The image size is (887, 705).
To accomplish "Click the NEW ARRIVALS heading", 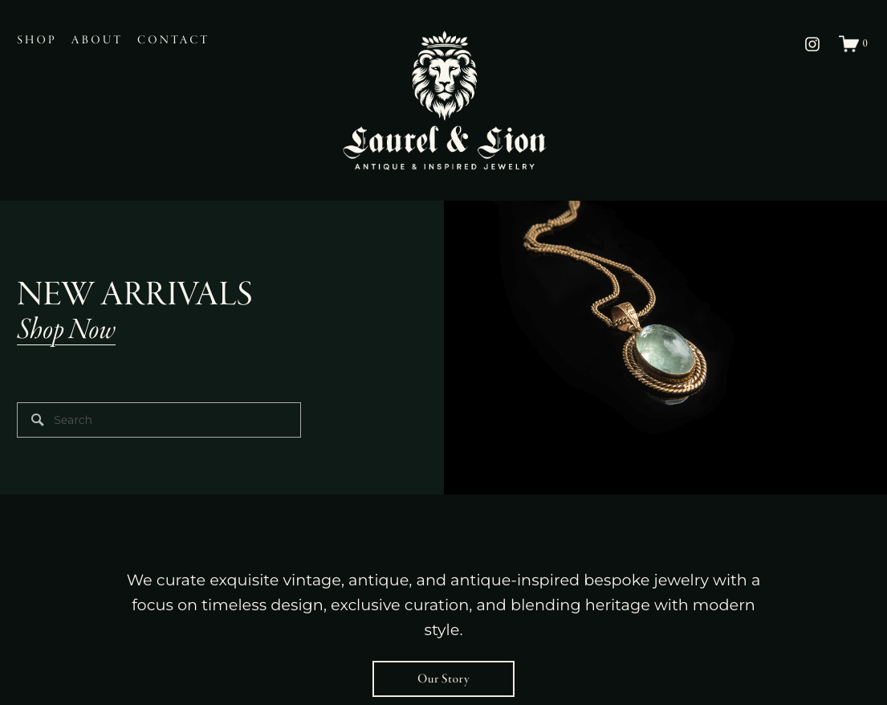I will point(135,294).
